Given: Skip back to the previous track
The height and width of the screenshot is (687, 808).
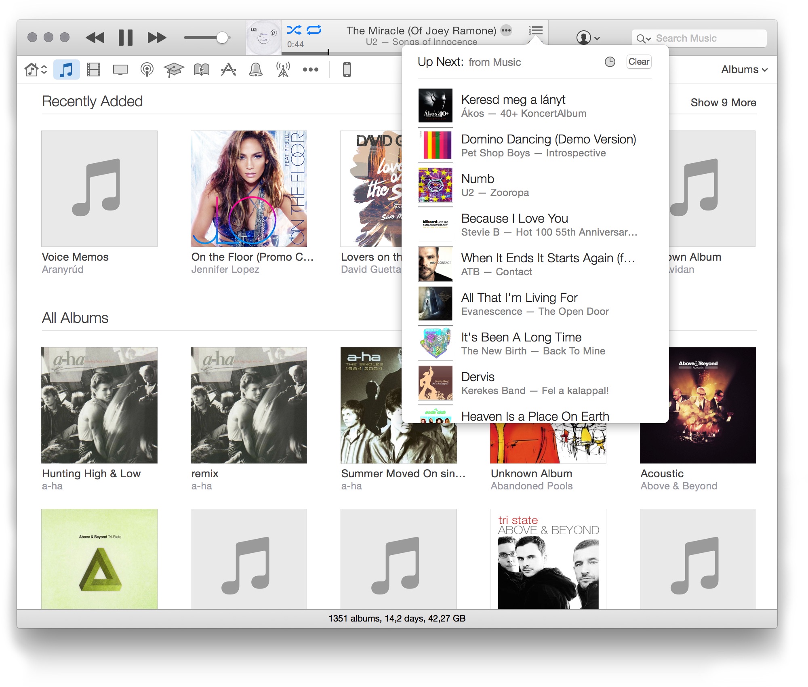Looking at the screenshot, I should tap(95, 38).
